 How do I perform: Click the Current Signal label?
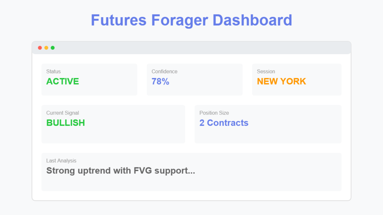tap(62, 113)
